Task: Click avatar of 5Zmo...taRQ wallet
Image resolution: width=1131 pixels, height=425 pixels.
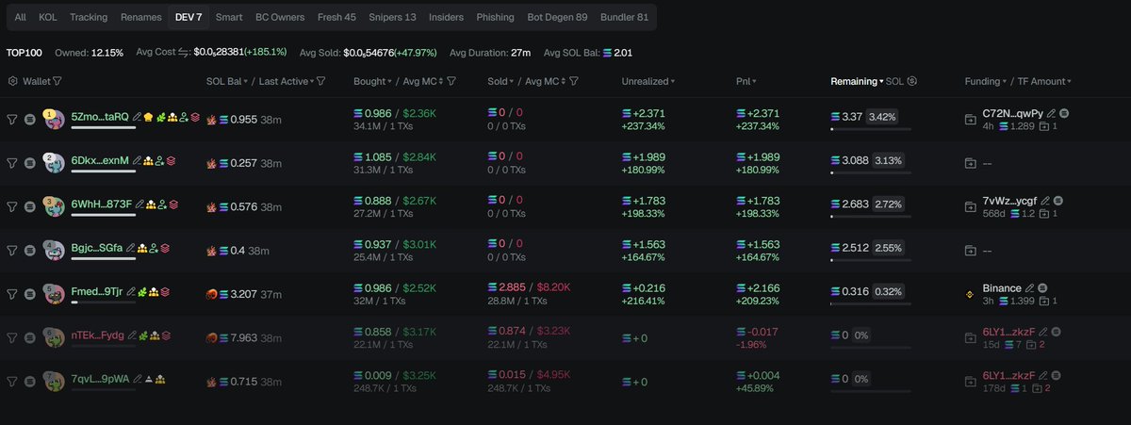Action: (x=53, y=119)
